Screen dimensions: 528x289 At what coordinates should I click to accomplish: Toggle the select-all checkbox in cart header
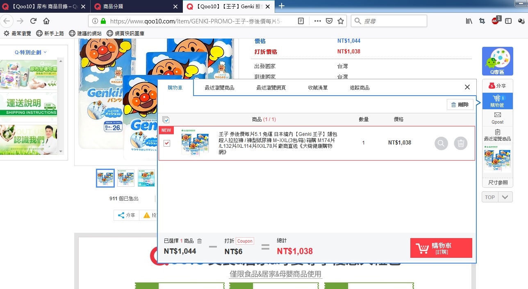(x=166, y=120)
